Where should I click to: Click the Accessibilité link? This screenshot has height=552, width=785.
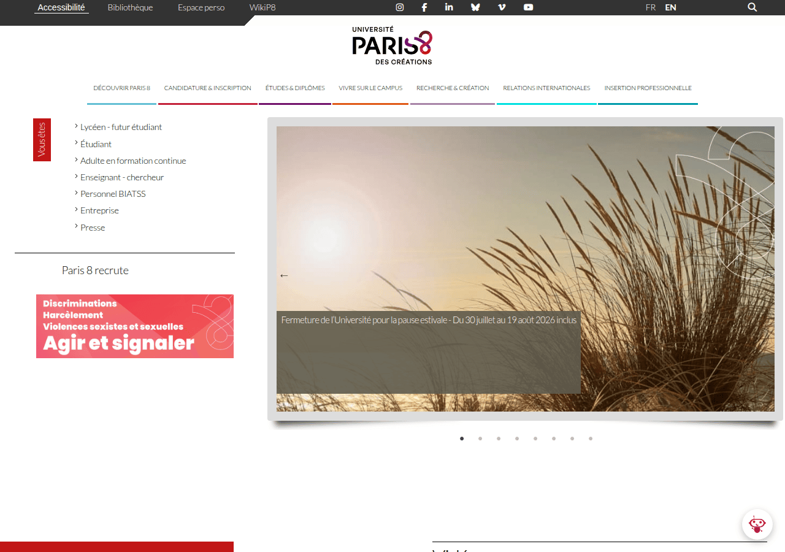pos(61,7)
